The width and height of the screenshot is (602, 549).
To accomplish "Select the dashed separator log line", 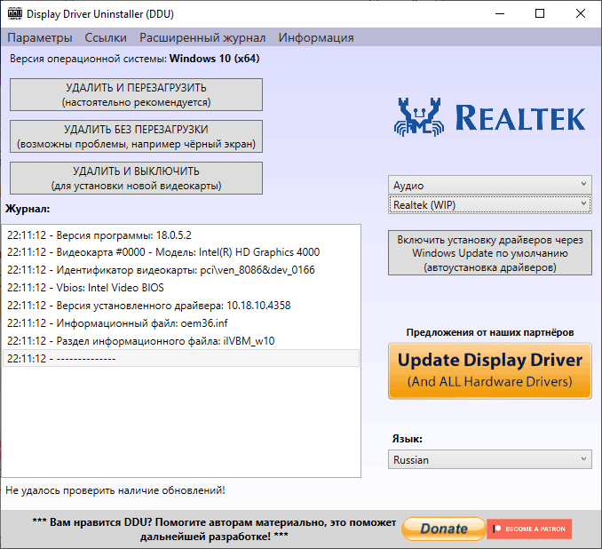I will coord(181,358).
